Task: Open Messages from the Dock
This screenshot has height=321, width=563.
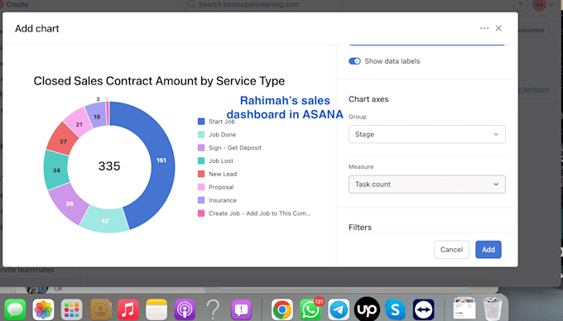Action: coord(15,309)
